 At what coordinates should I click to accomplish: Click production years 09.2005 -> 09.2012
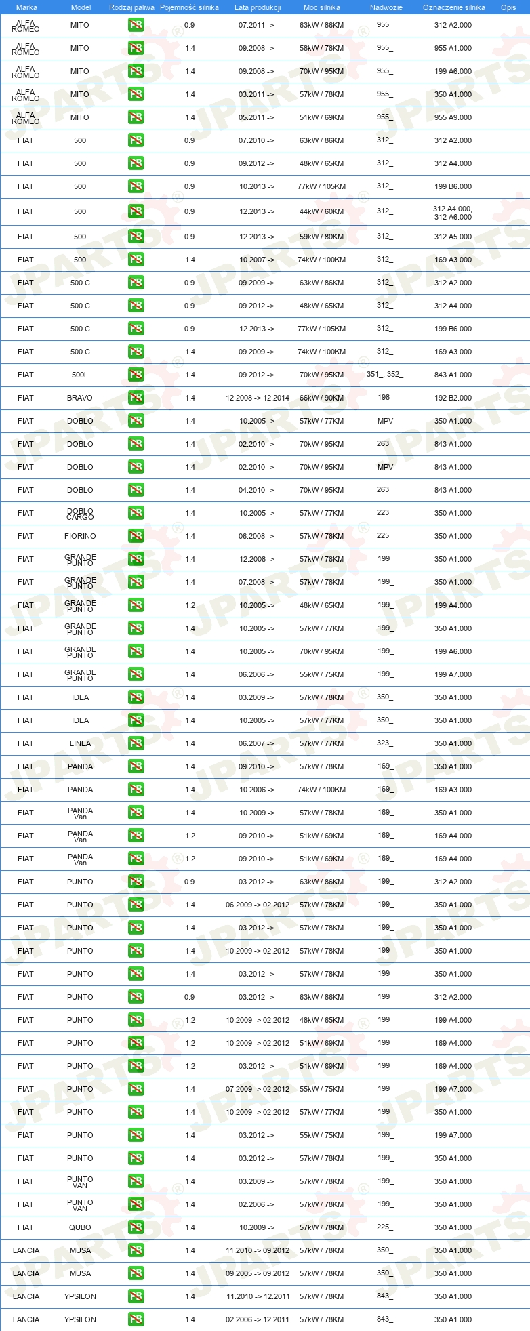tap(258, 1273)
